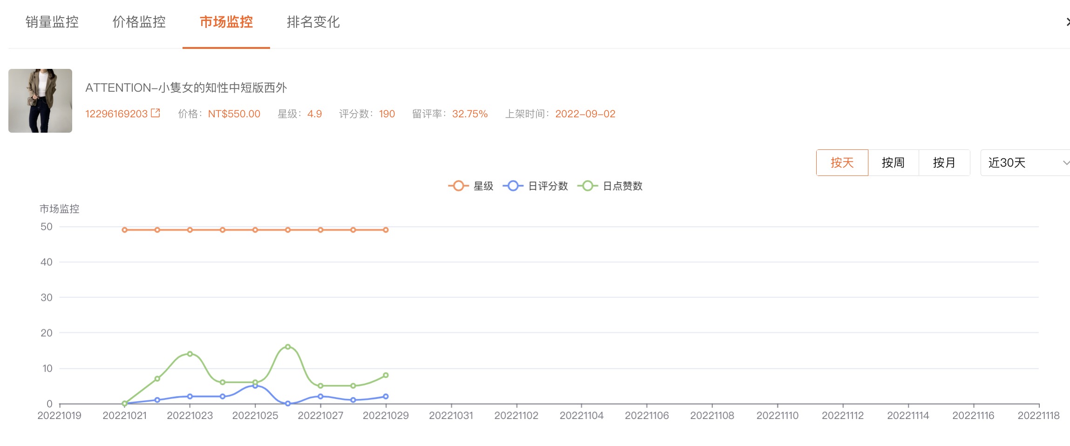The image size is (1070, 446).
Task: Select the 市场监控 tab
Action: (x=226, y=22)
